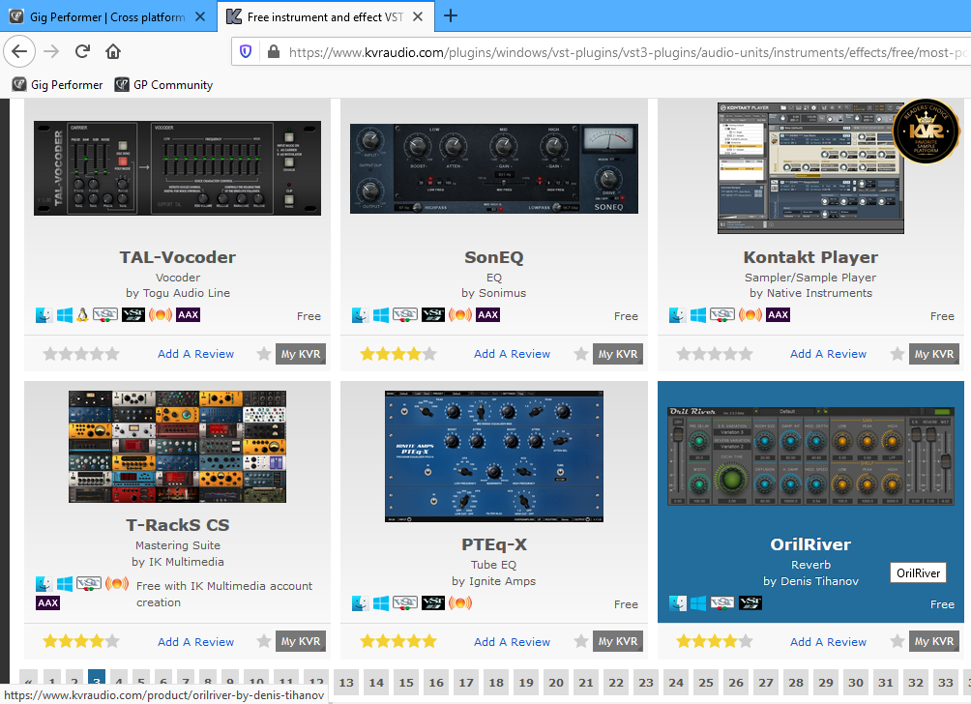Open the browser home page
This screenshot has height=704, width=971.
[x=113, y=51]
